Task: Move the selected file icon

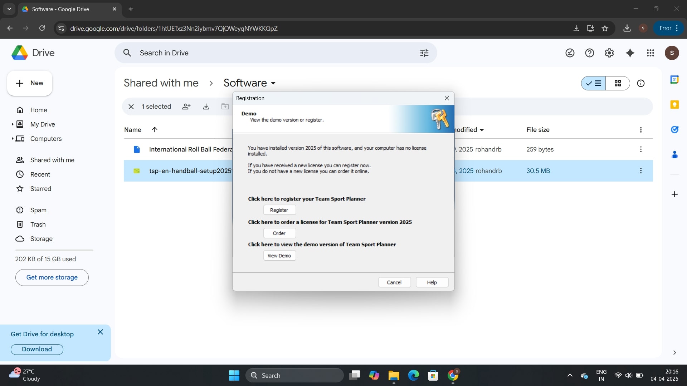Action: (225, 107)
